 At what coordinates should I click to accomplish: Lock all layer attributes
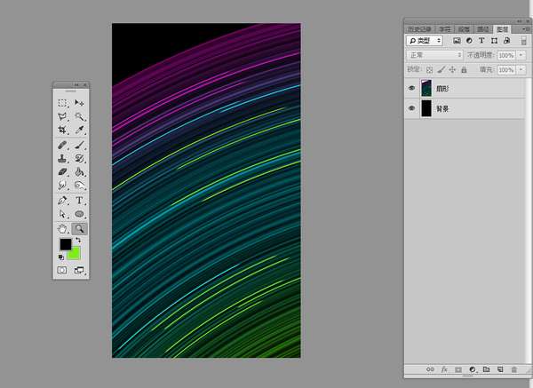pyautogui.click(x=464, y=70)
